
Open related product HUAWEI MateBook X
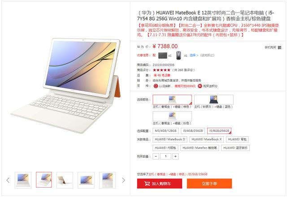pos(207,139)
